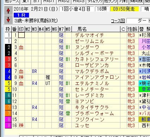The width and height of the screenshot is (150, 137).
Task: Click the M7 column header
Action: coord(61,29)
